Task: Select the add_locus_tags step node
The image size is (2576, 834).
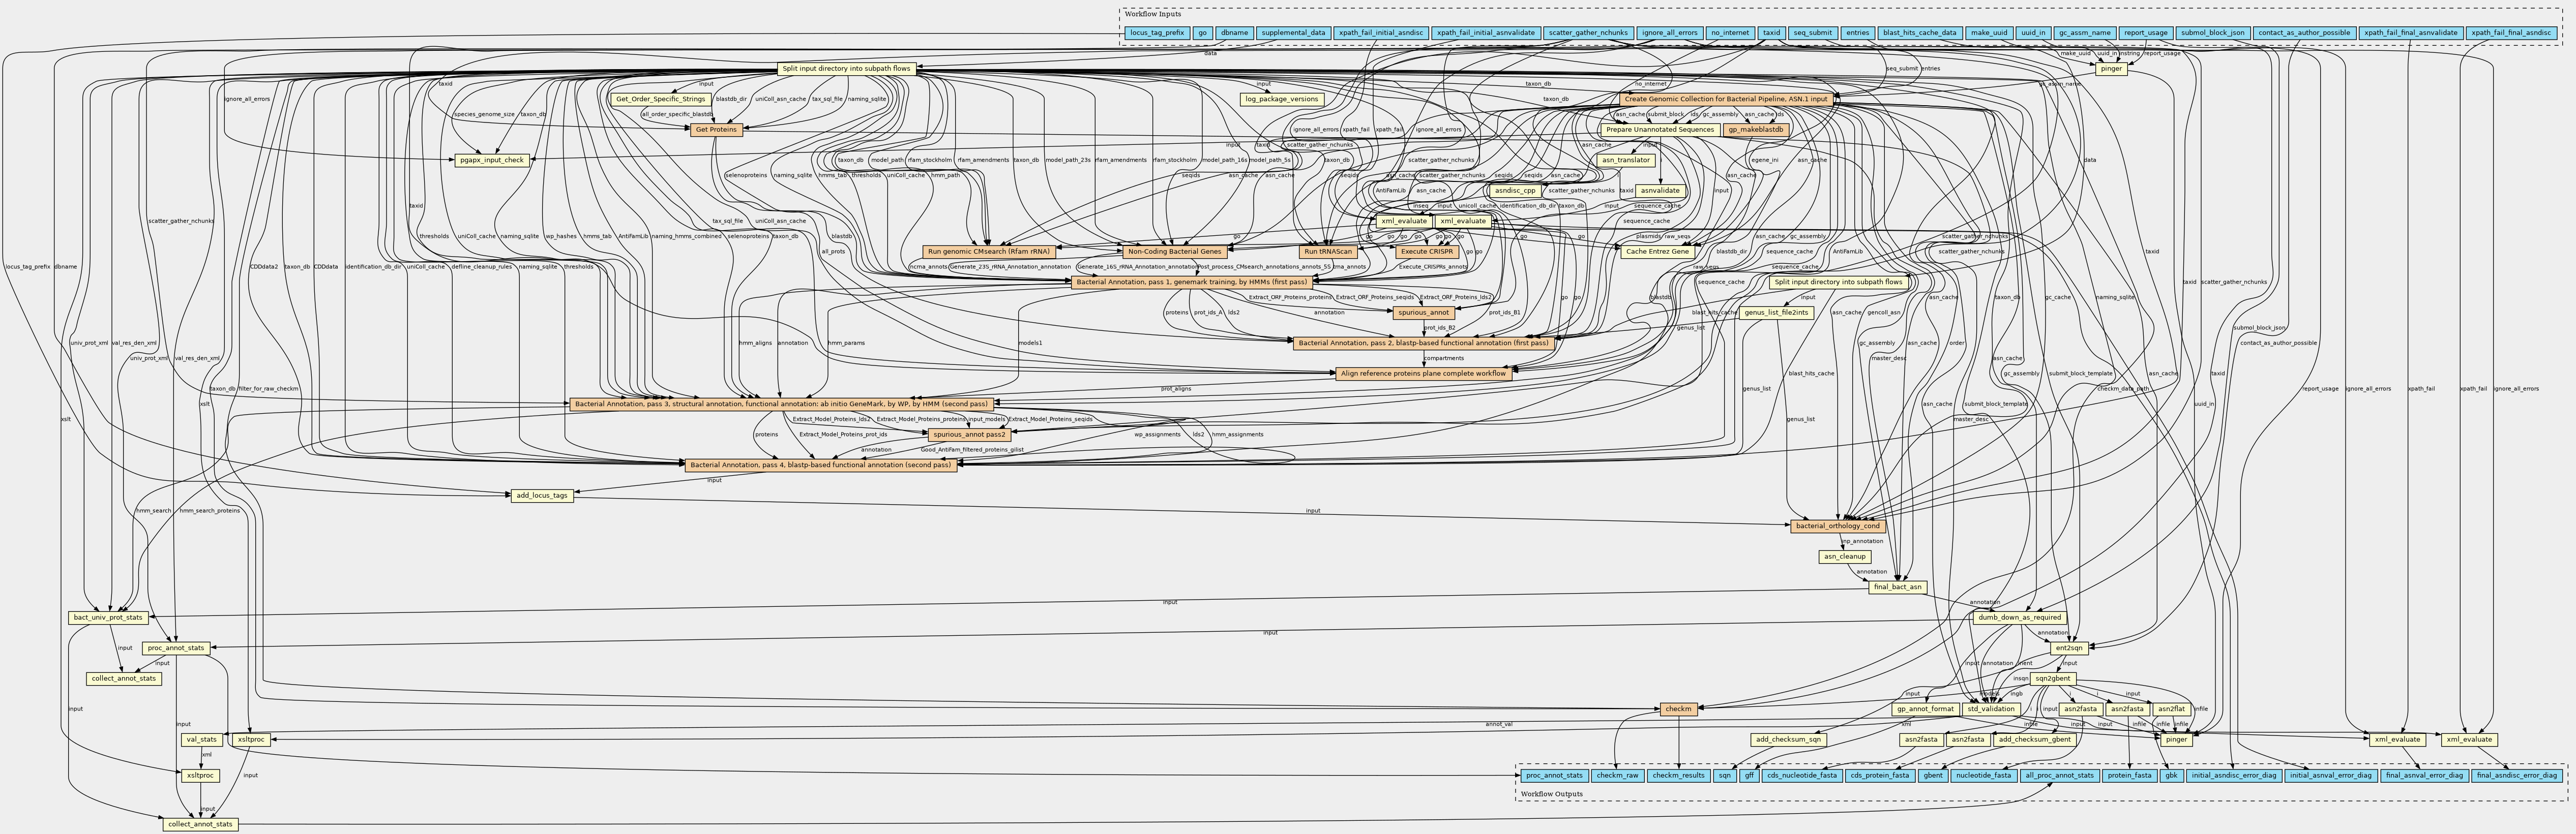Action: point(541,496)
